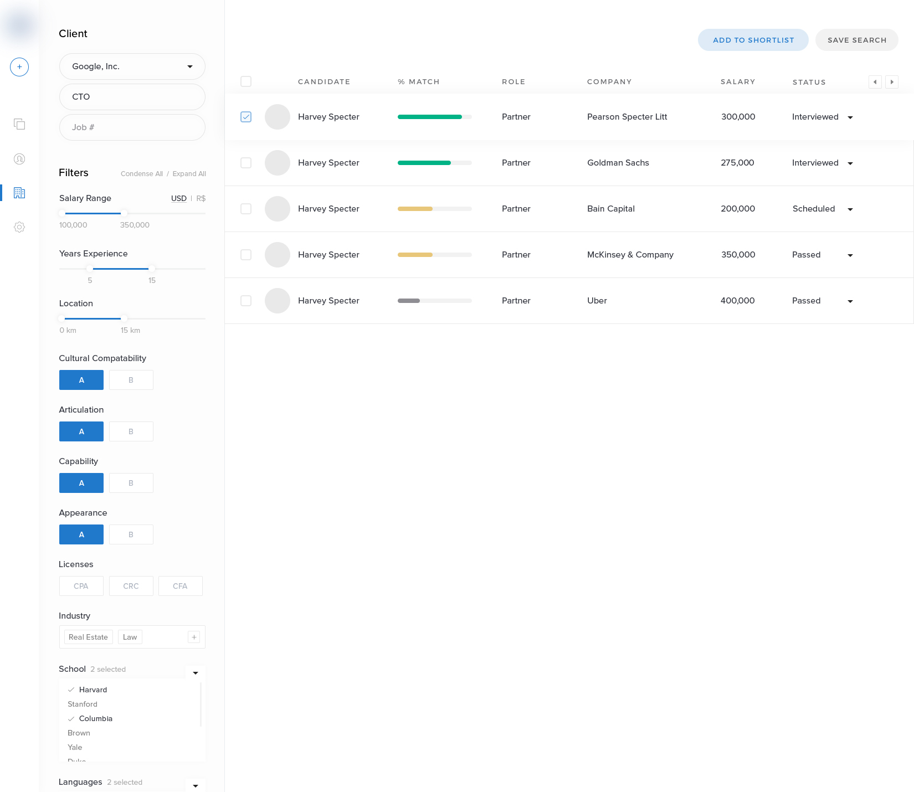The image size is (914, 792).
Task: Toggle Cultural Compatability grade A
Action: pos(81,380)
